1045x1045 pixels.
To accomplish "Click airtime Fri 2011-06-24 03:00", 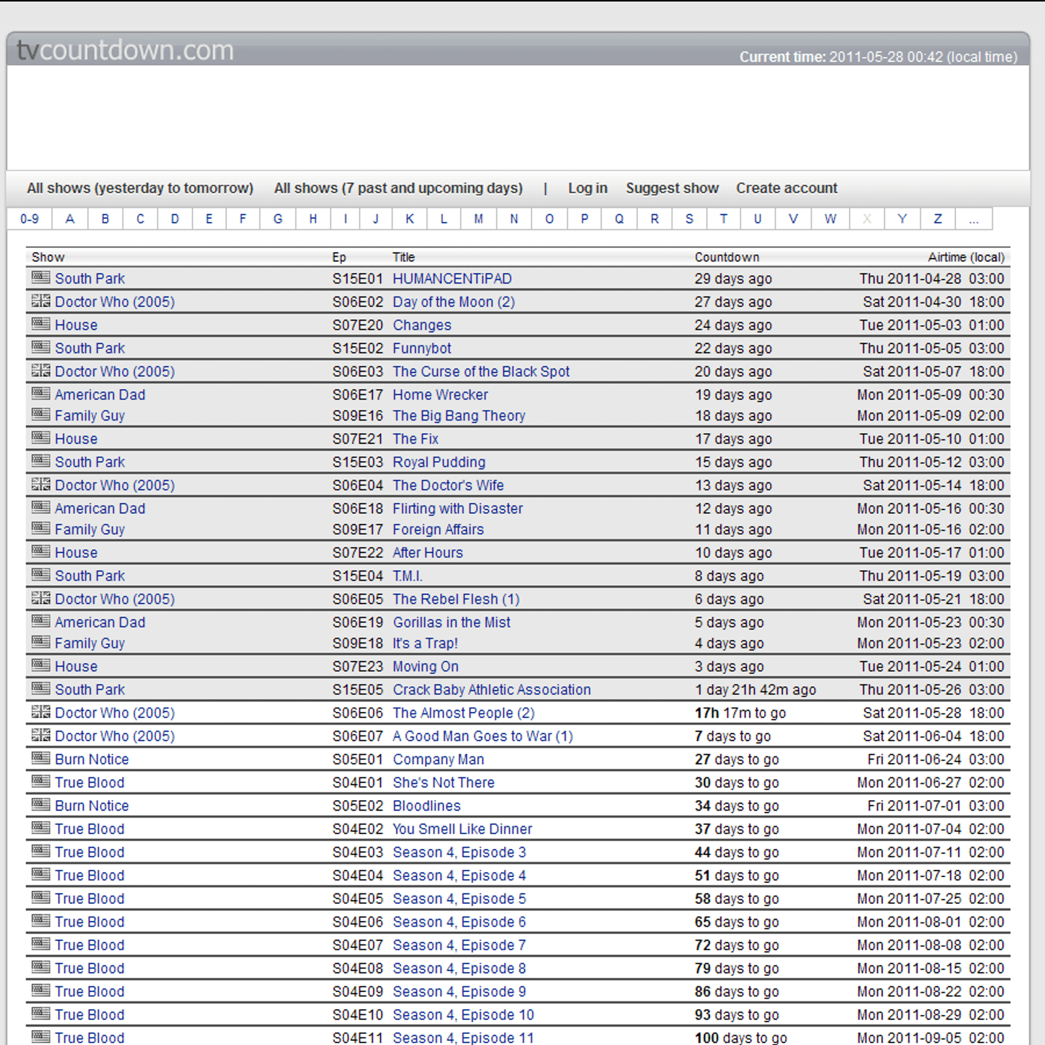I will click(935, 760).
